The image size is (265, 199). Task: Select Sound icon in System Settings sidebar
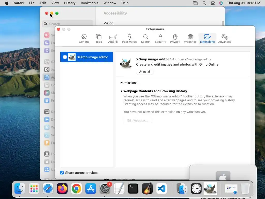pos(47,35)
